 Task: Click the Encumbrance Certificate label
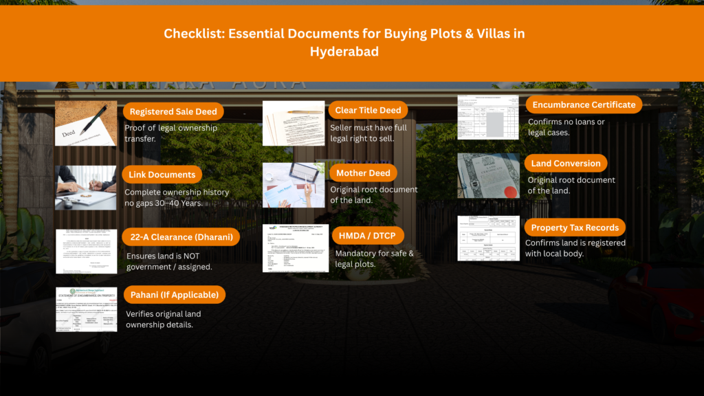click(x=584, y=104)
